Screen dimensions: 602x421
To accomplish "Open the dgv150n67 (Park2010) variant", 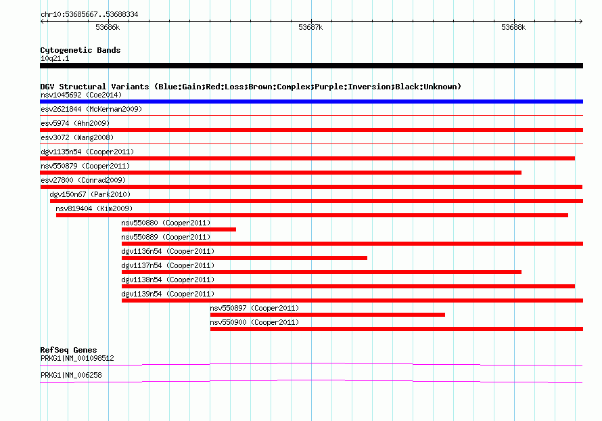I will (x=90, y=194).
